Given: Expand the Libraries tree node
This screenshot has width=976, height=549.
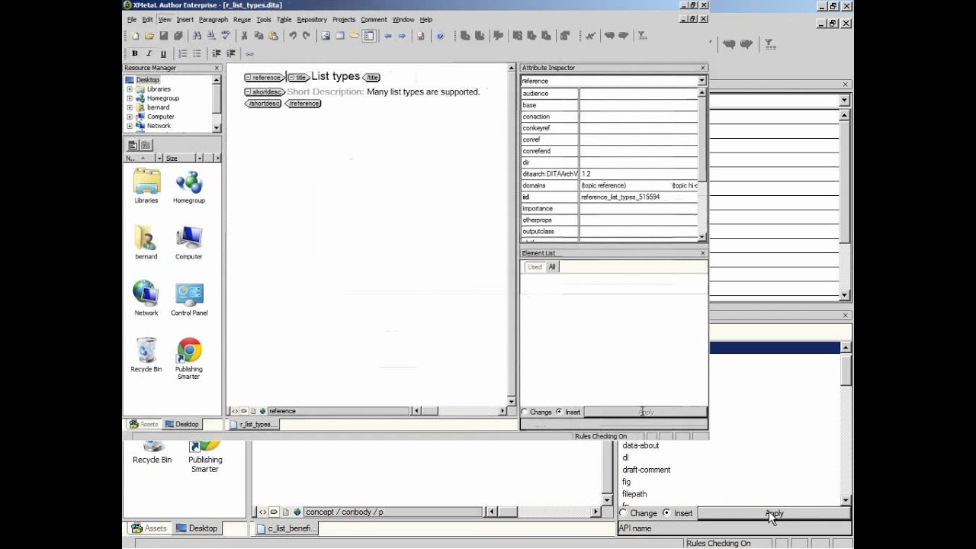Looking at the screenshot, I should coord(130,89).
